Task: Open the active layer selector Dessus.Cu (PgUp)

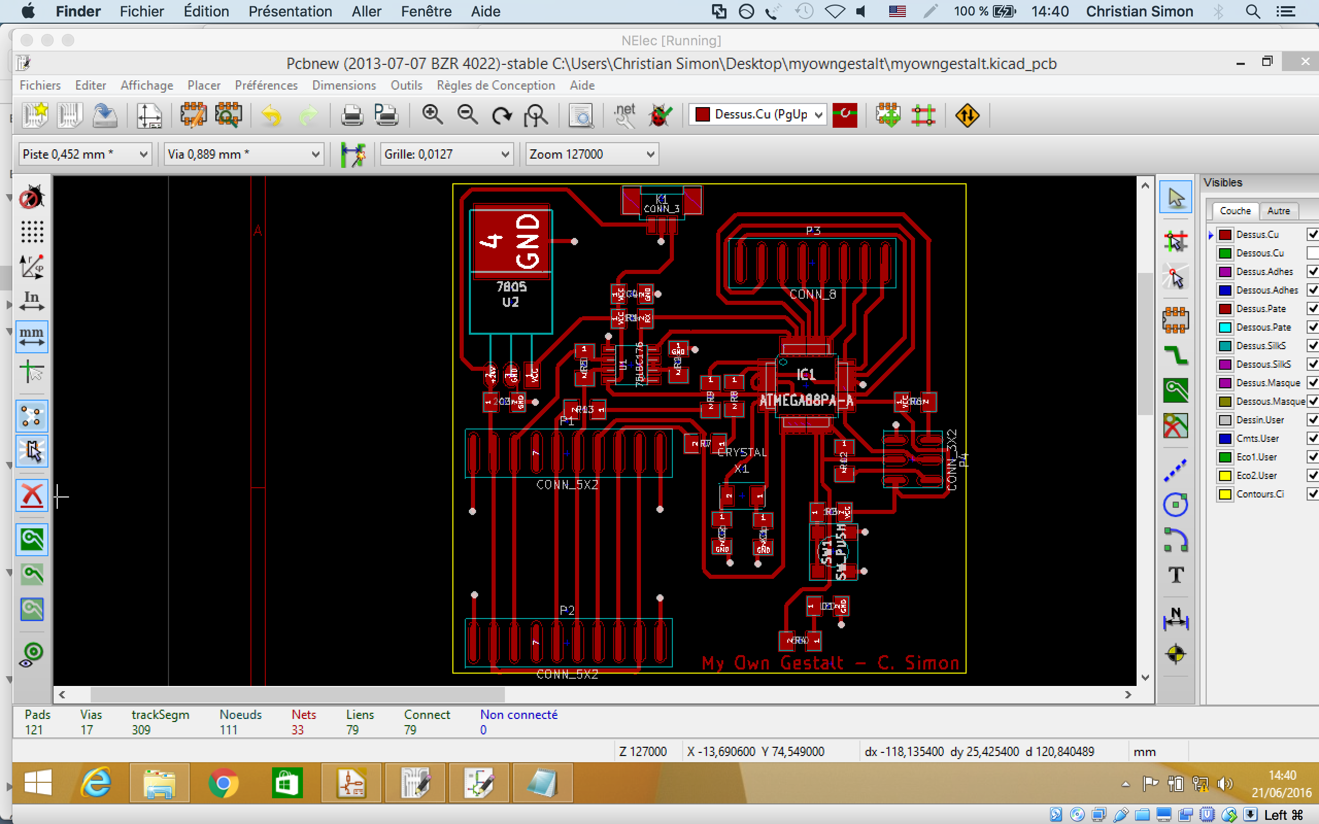Action: [x=756, y=114]
